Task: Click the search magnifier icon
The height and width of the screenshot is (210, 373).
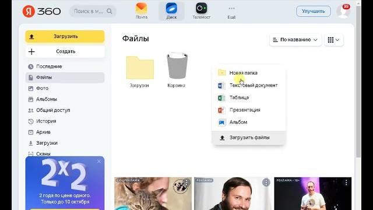Action: pyautogui.click(x=109, y=11)
